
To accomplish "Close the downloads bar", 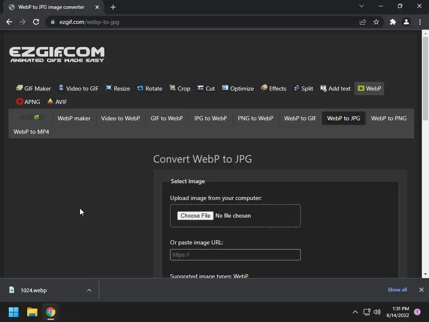I will pyautogui.click(x=421, y=290).
